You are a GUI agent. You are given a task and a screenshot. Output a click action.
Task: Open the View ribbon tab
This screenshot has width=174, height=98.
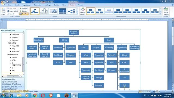click(x=64, y=5)
